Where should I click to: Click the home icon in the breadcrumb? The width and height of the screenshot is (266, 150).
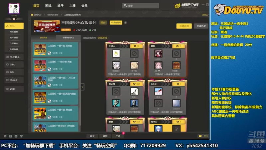coord(32,15)
